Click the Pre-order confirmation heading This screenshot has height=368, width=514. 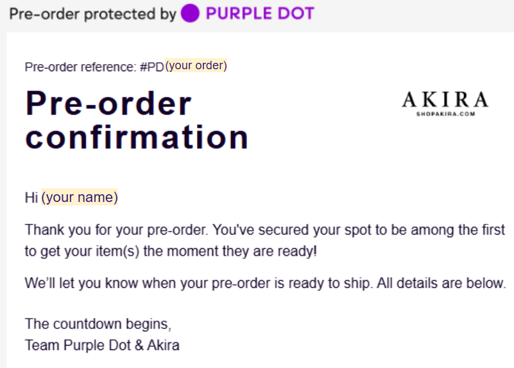click(137, 120)
